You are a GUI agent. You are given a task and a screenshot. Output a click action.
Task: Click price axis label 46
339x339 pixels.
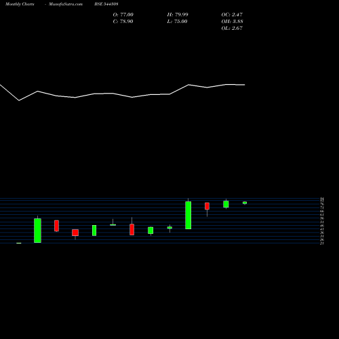(x=322, y=226)
